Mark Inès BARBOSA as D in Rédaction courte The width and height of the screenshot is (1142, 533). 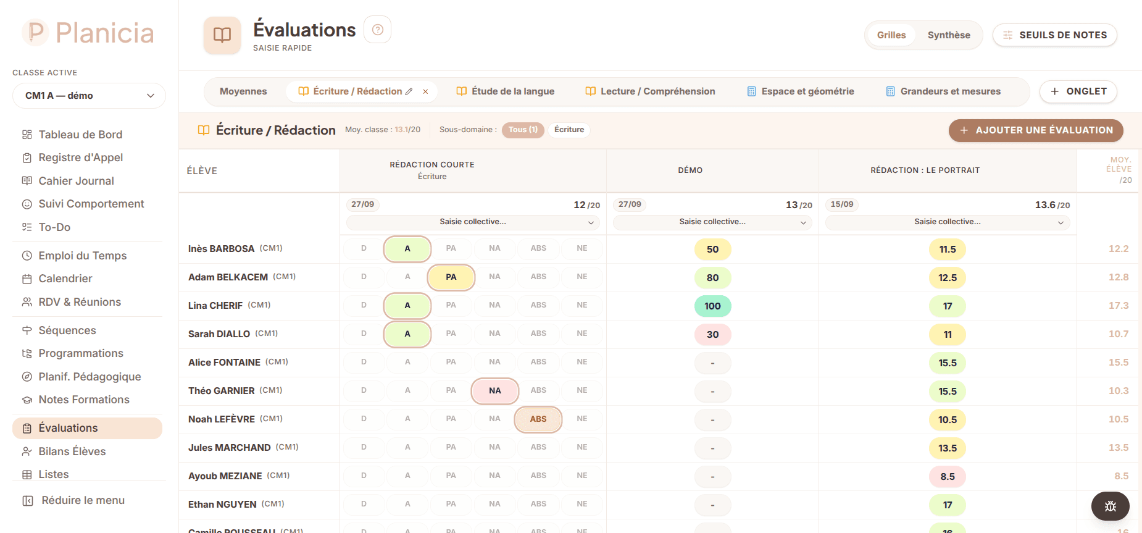(364, 248)
